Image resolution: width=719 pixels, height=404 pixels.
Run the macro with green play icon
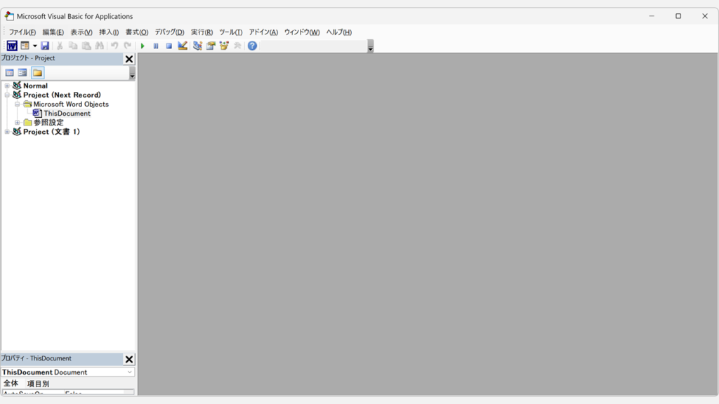coord(143,46)
